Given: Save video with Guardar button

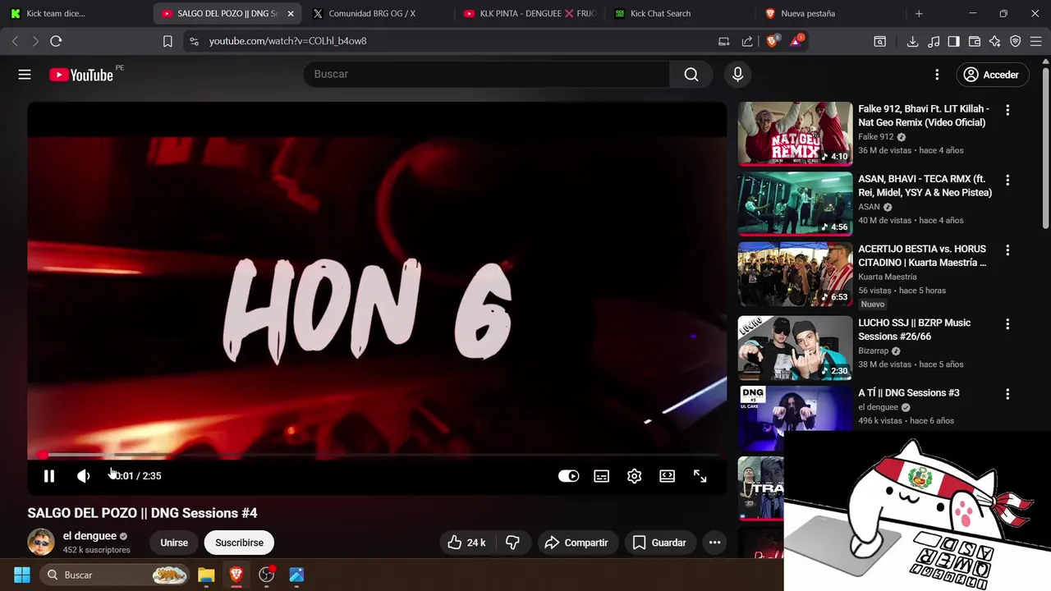Looking at the screenshot, I should coord(659,543).
